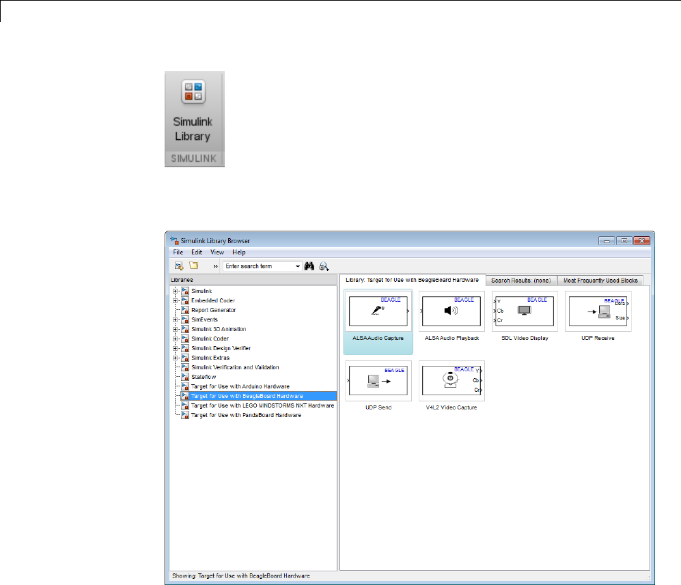Expand the Embedded Coder tree node

pyautogui.click(x=175, y=300)
